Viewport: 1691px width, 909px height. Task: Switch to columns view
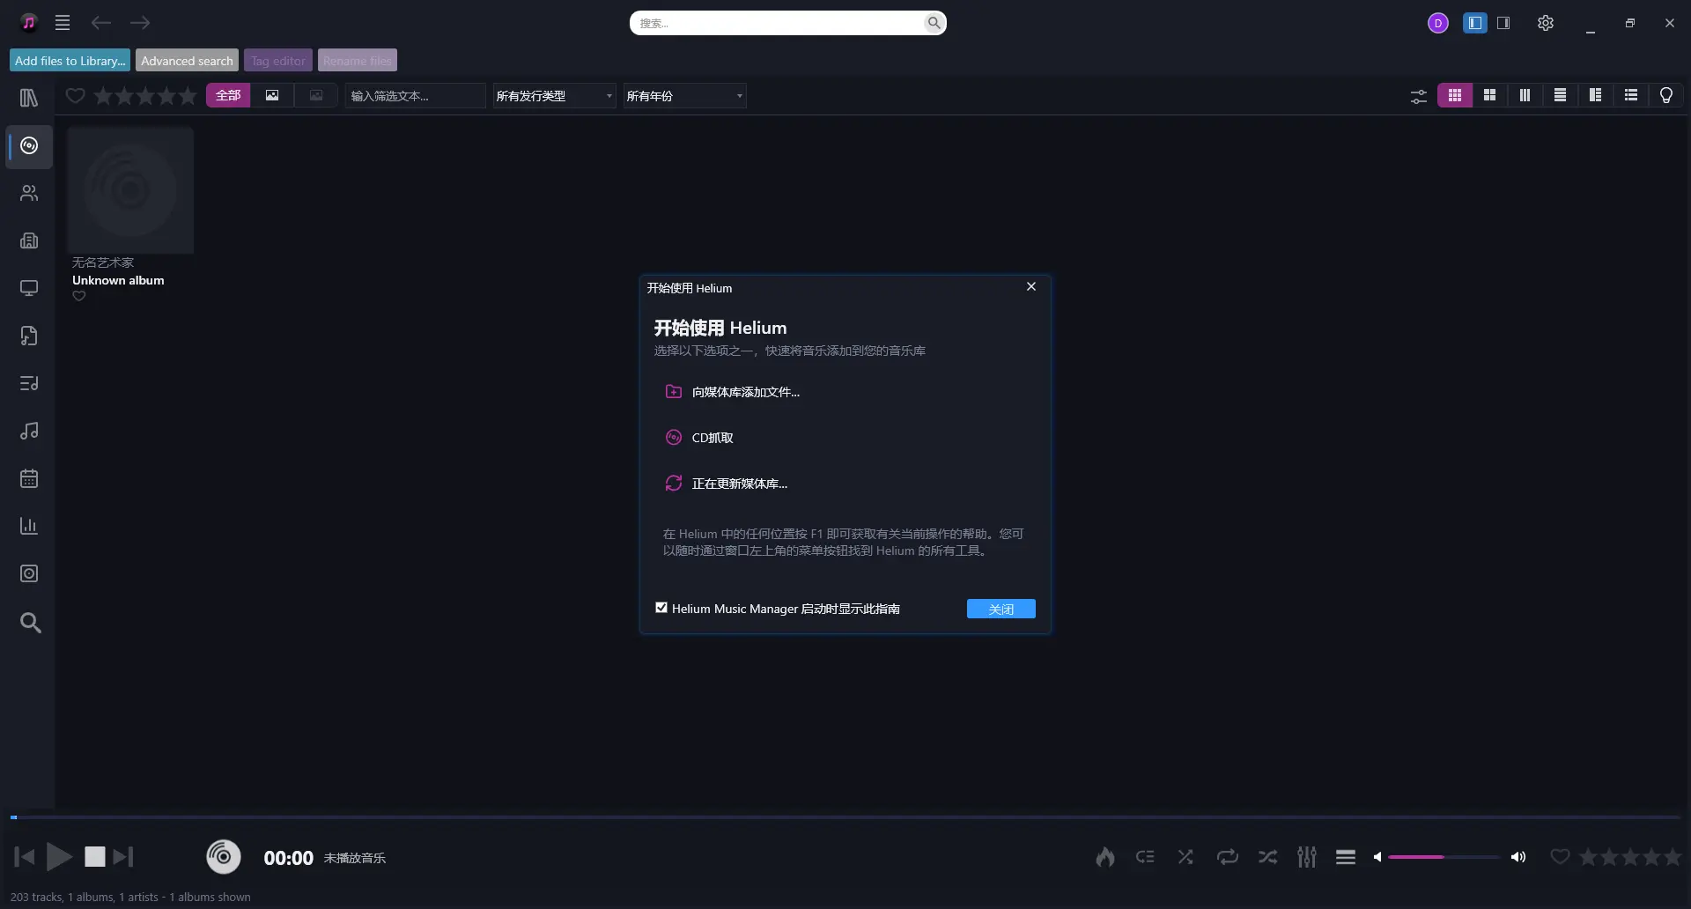tap(1525, 95)
